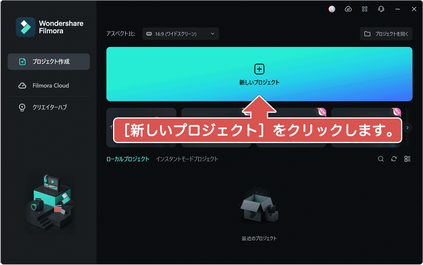Select 16:9 ワイドスクリーン from the combo box

tap(180, 33)
